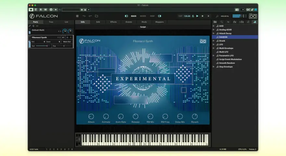Open the Parts tab
This screenshot has height=156, width=286.
(35, 22)
